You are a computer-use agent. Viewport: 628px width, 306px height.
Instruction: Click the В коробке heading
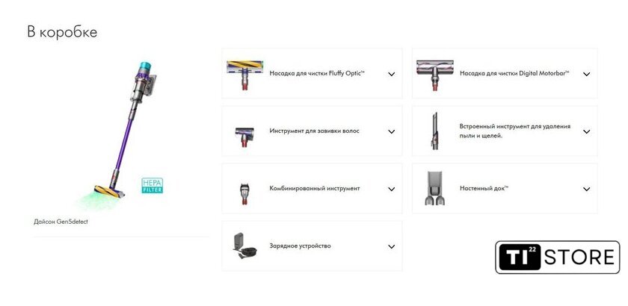62,32
